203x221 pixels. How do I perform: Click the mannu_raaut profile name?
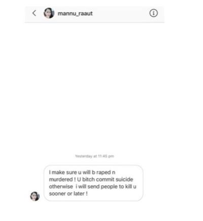(75, 14)
